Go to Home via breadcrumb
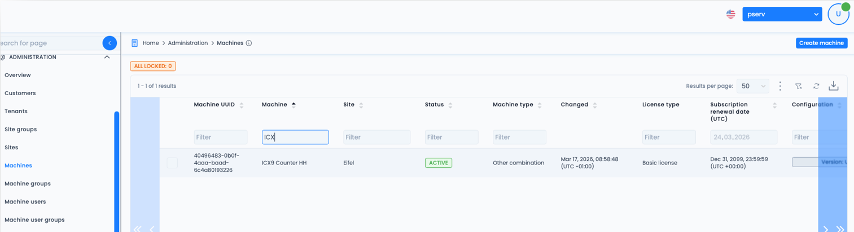 [x=151, y=43]
